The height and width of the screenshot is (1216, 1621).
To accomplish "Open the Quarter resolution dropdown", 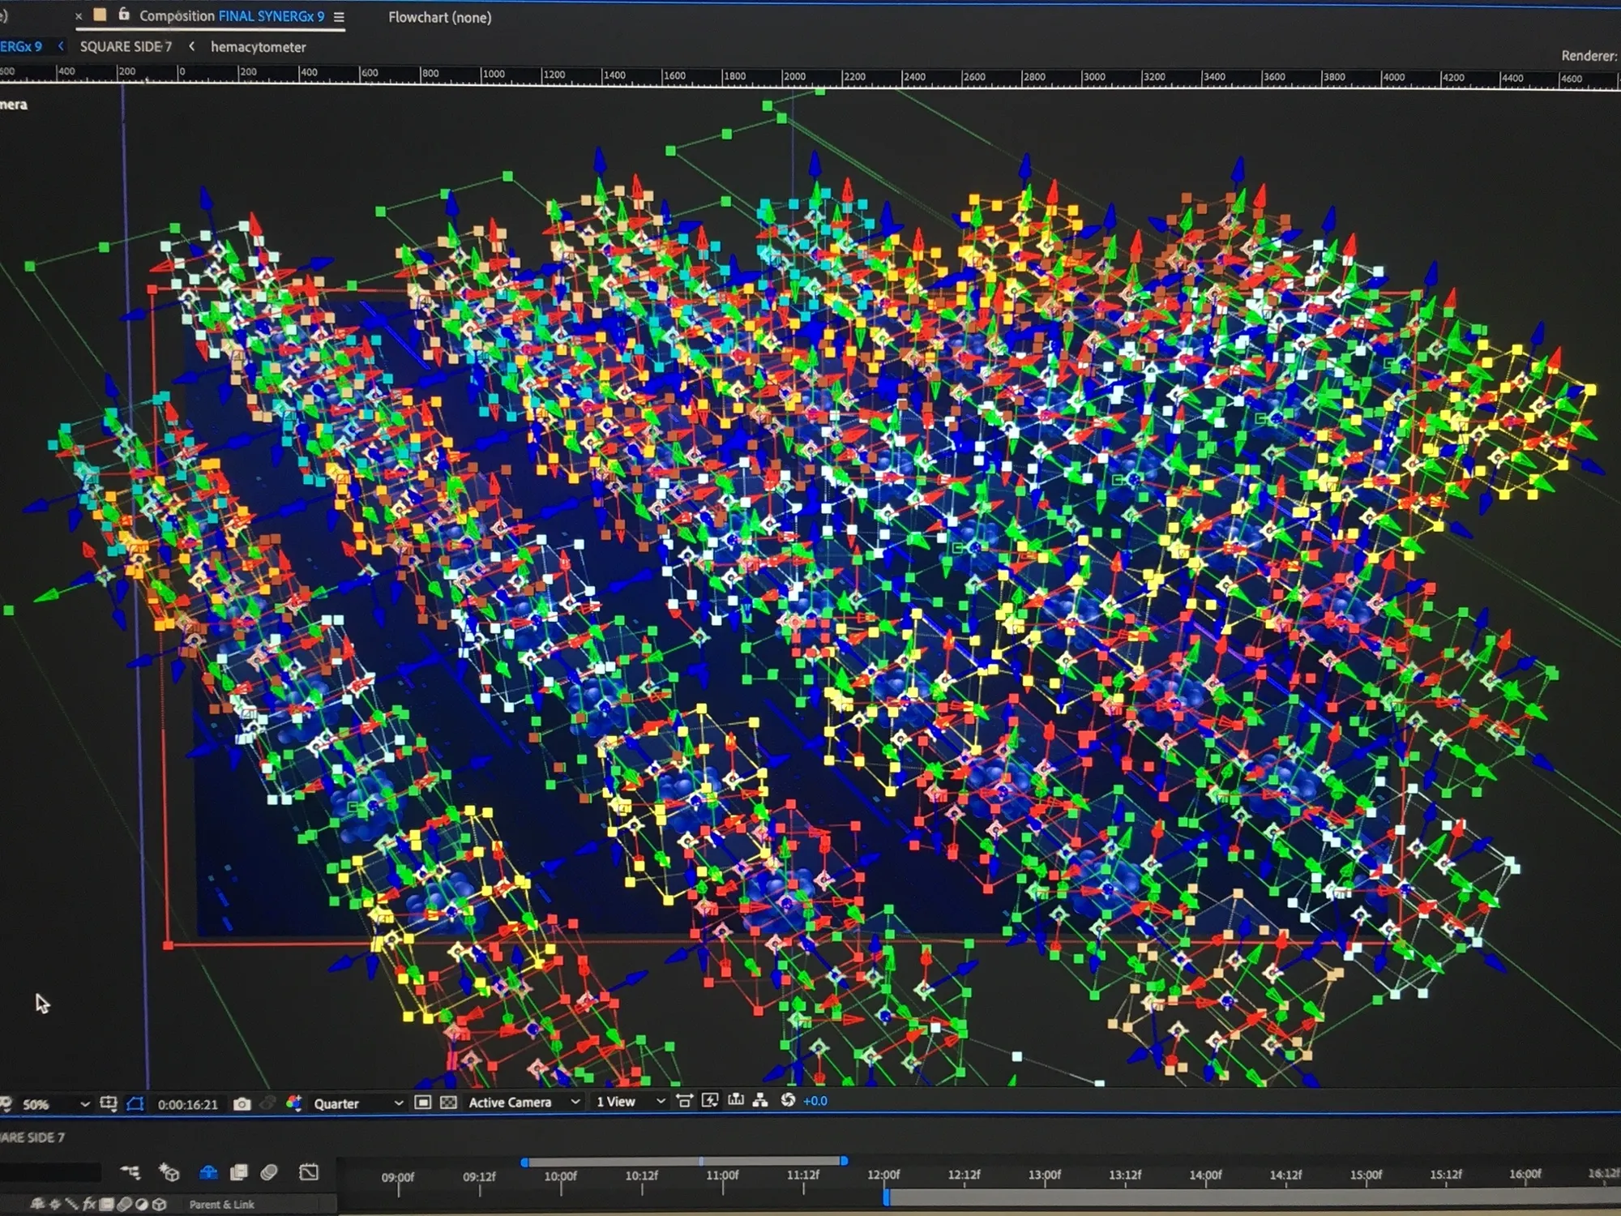I will click(358, 1103).
